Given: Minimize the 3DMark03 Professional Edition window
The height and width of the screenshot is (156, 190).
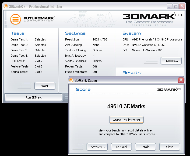Looking at the screenshot, I should [x=170, y=6].
